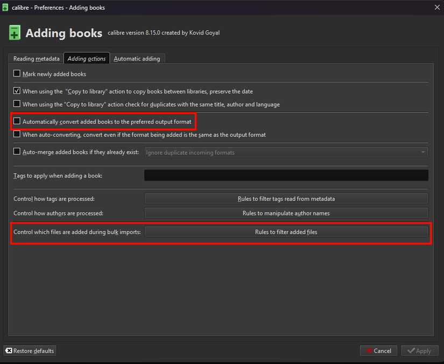Click the green Adding books header icon
Image resolution: width=444 pixels, height=364 pixels.
pos(15,33)
